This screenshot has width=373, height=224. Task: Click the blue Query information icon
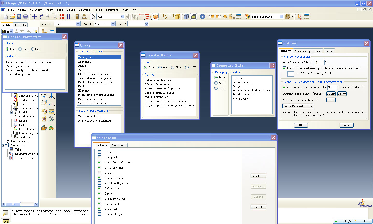click(x=203, y=17)
